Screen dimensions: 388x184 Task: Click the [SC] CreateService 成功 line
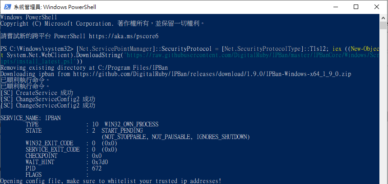[37, 93]
